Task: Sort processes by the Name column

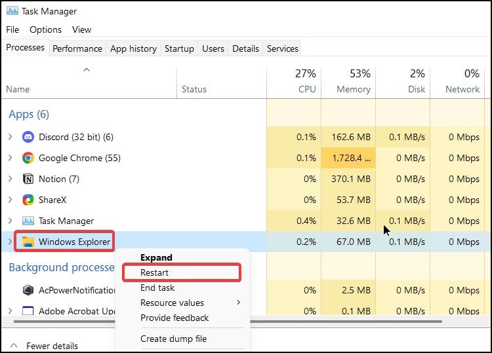Action: (x=89, y=82)
